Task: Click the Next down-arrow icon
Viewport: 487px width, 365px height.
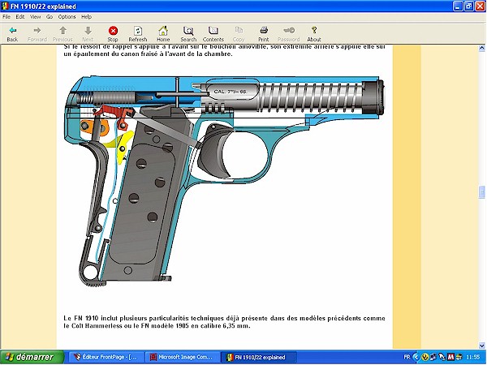Action: 88,31
